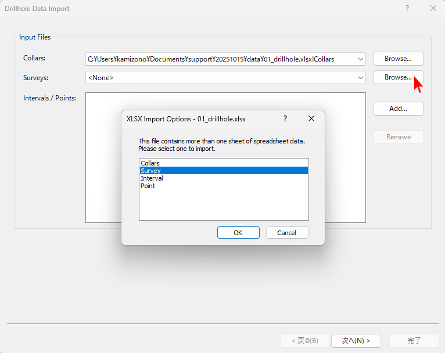This screenshot has width=445, height=353.
Task: Select the Collars sheet in the list
Action: point(150,163)
